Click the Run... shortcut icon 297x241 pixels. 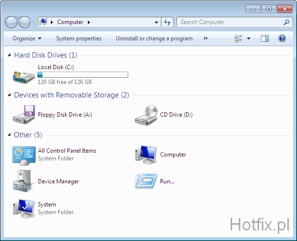[x=146, y=181]
